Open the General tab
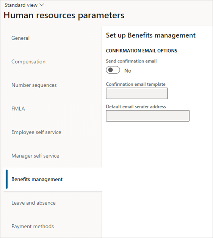The image size is (213, 238). (53, 38)
